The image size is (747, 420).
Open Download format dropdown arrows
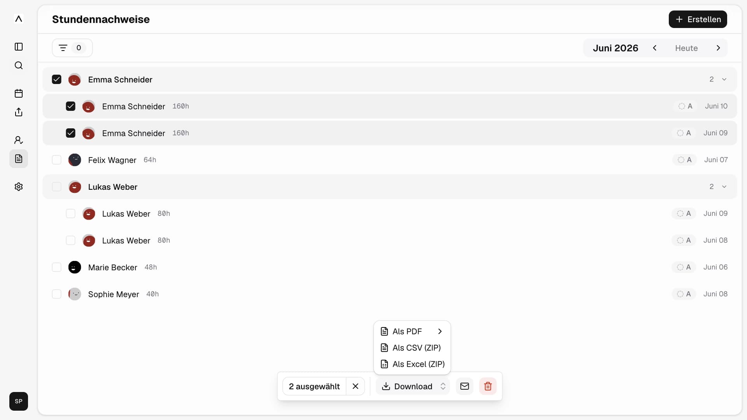[x=443, y=386]
